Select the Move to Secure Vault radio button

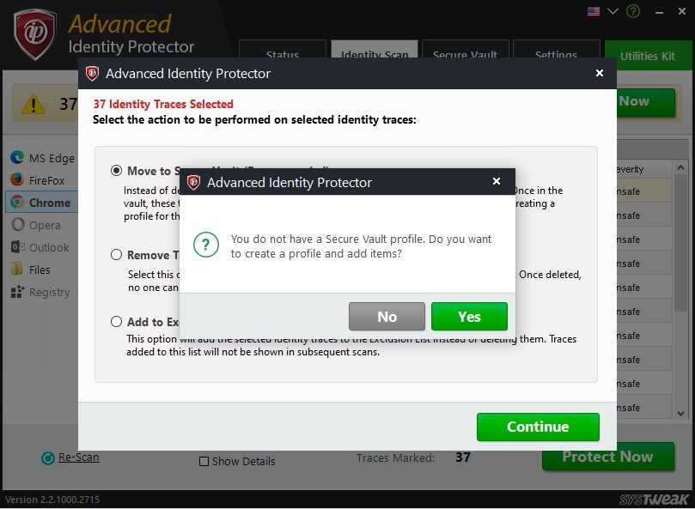point(116,171)
